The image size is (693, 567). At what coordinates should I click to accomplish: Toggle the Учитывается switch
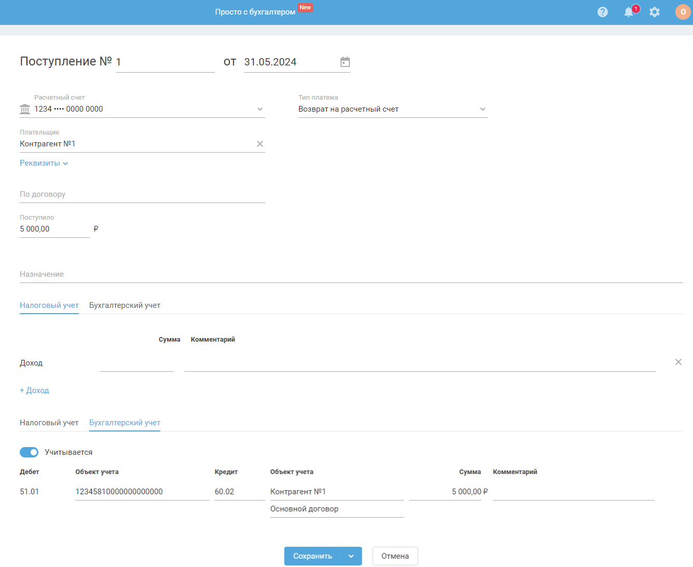click(29, 452)
